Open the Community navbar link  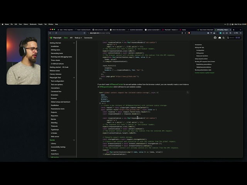point(88,38)
